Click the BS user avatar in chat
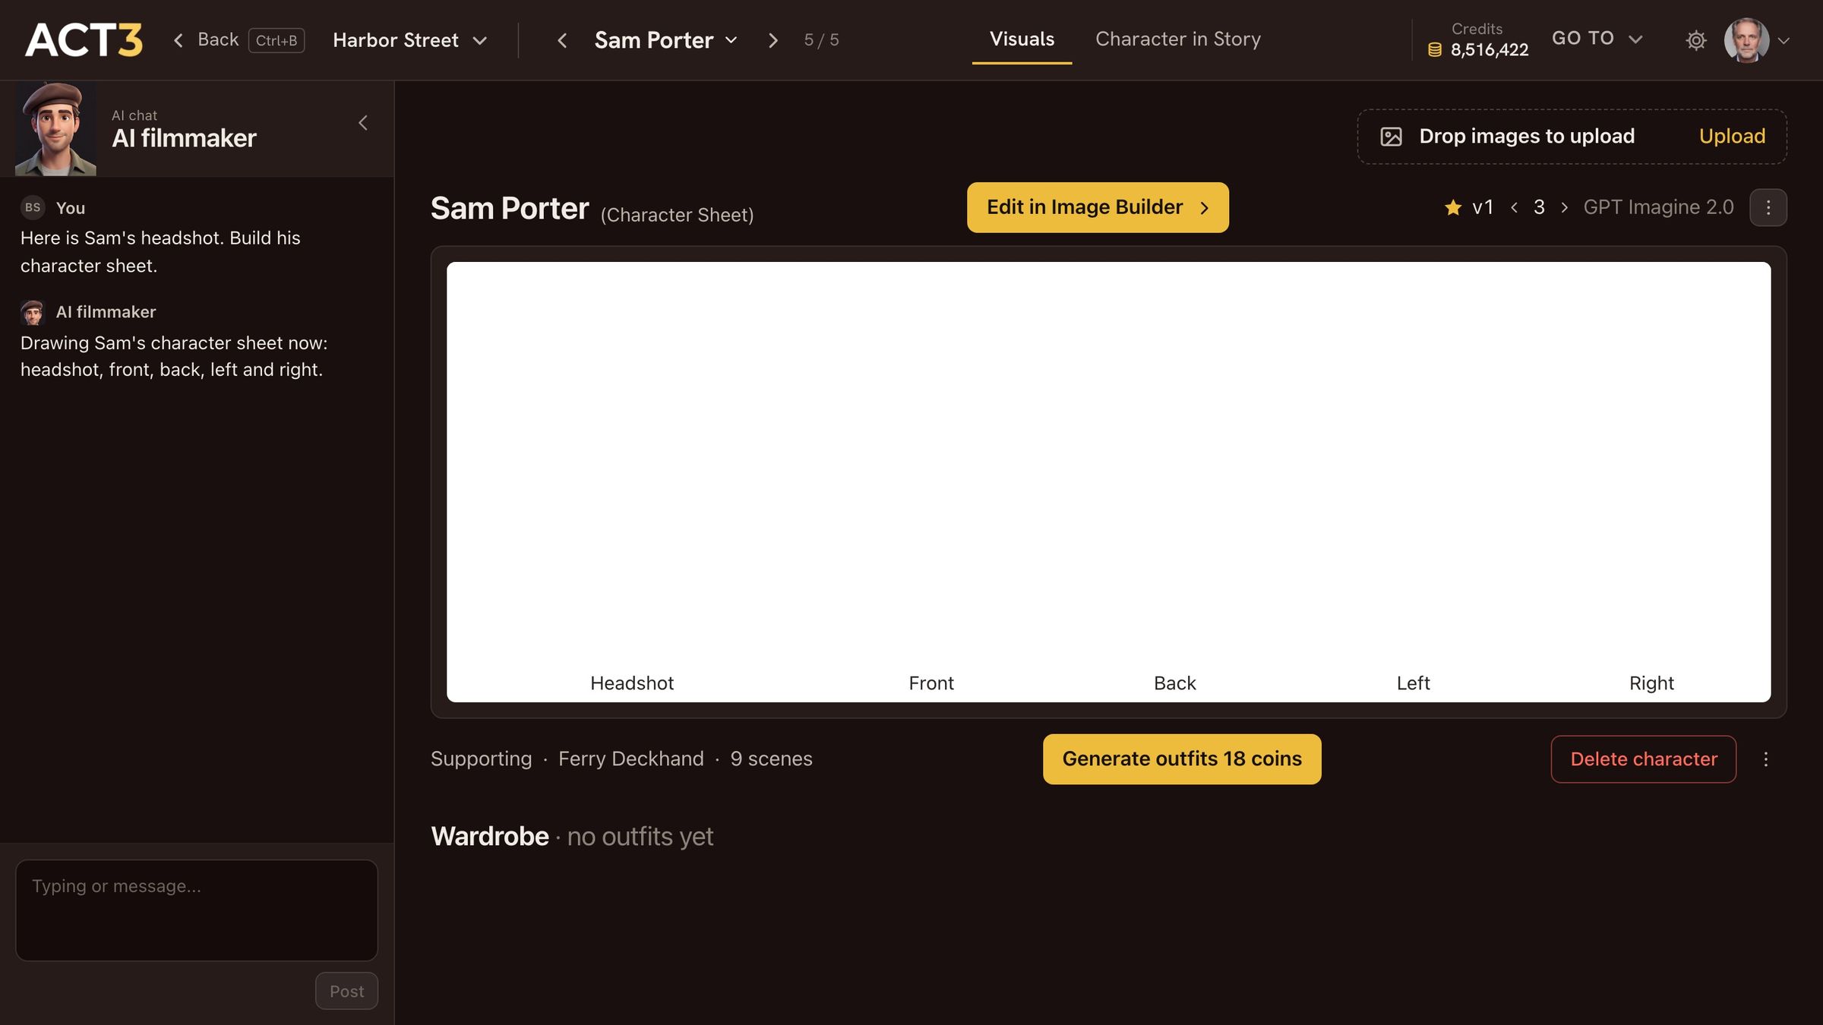 (x=33, y=207)
